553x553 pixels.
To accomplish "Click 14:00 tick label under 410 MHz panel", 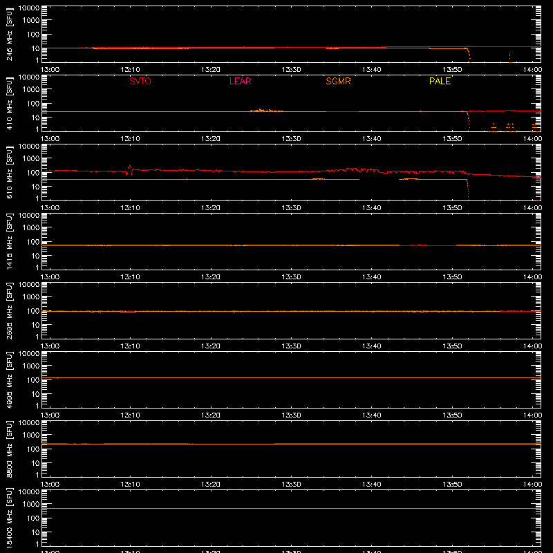I will coord(532,139).
